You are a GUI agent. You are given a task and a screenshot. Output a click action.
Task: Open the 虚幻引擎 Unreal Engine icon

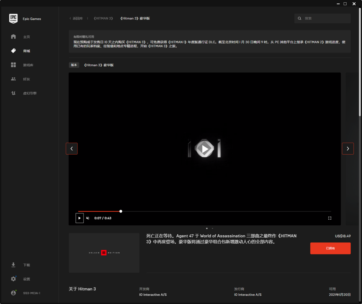pyautogui.click(x=13, y=93)
